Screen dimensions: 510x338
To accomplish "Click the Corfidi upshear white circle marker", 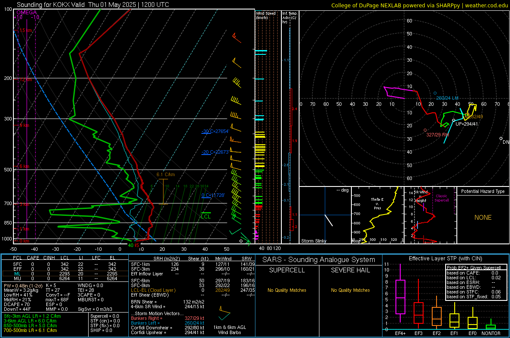I will tap(454, 120).
